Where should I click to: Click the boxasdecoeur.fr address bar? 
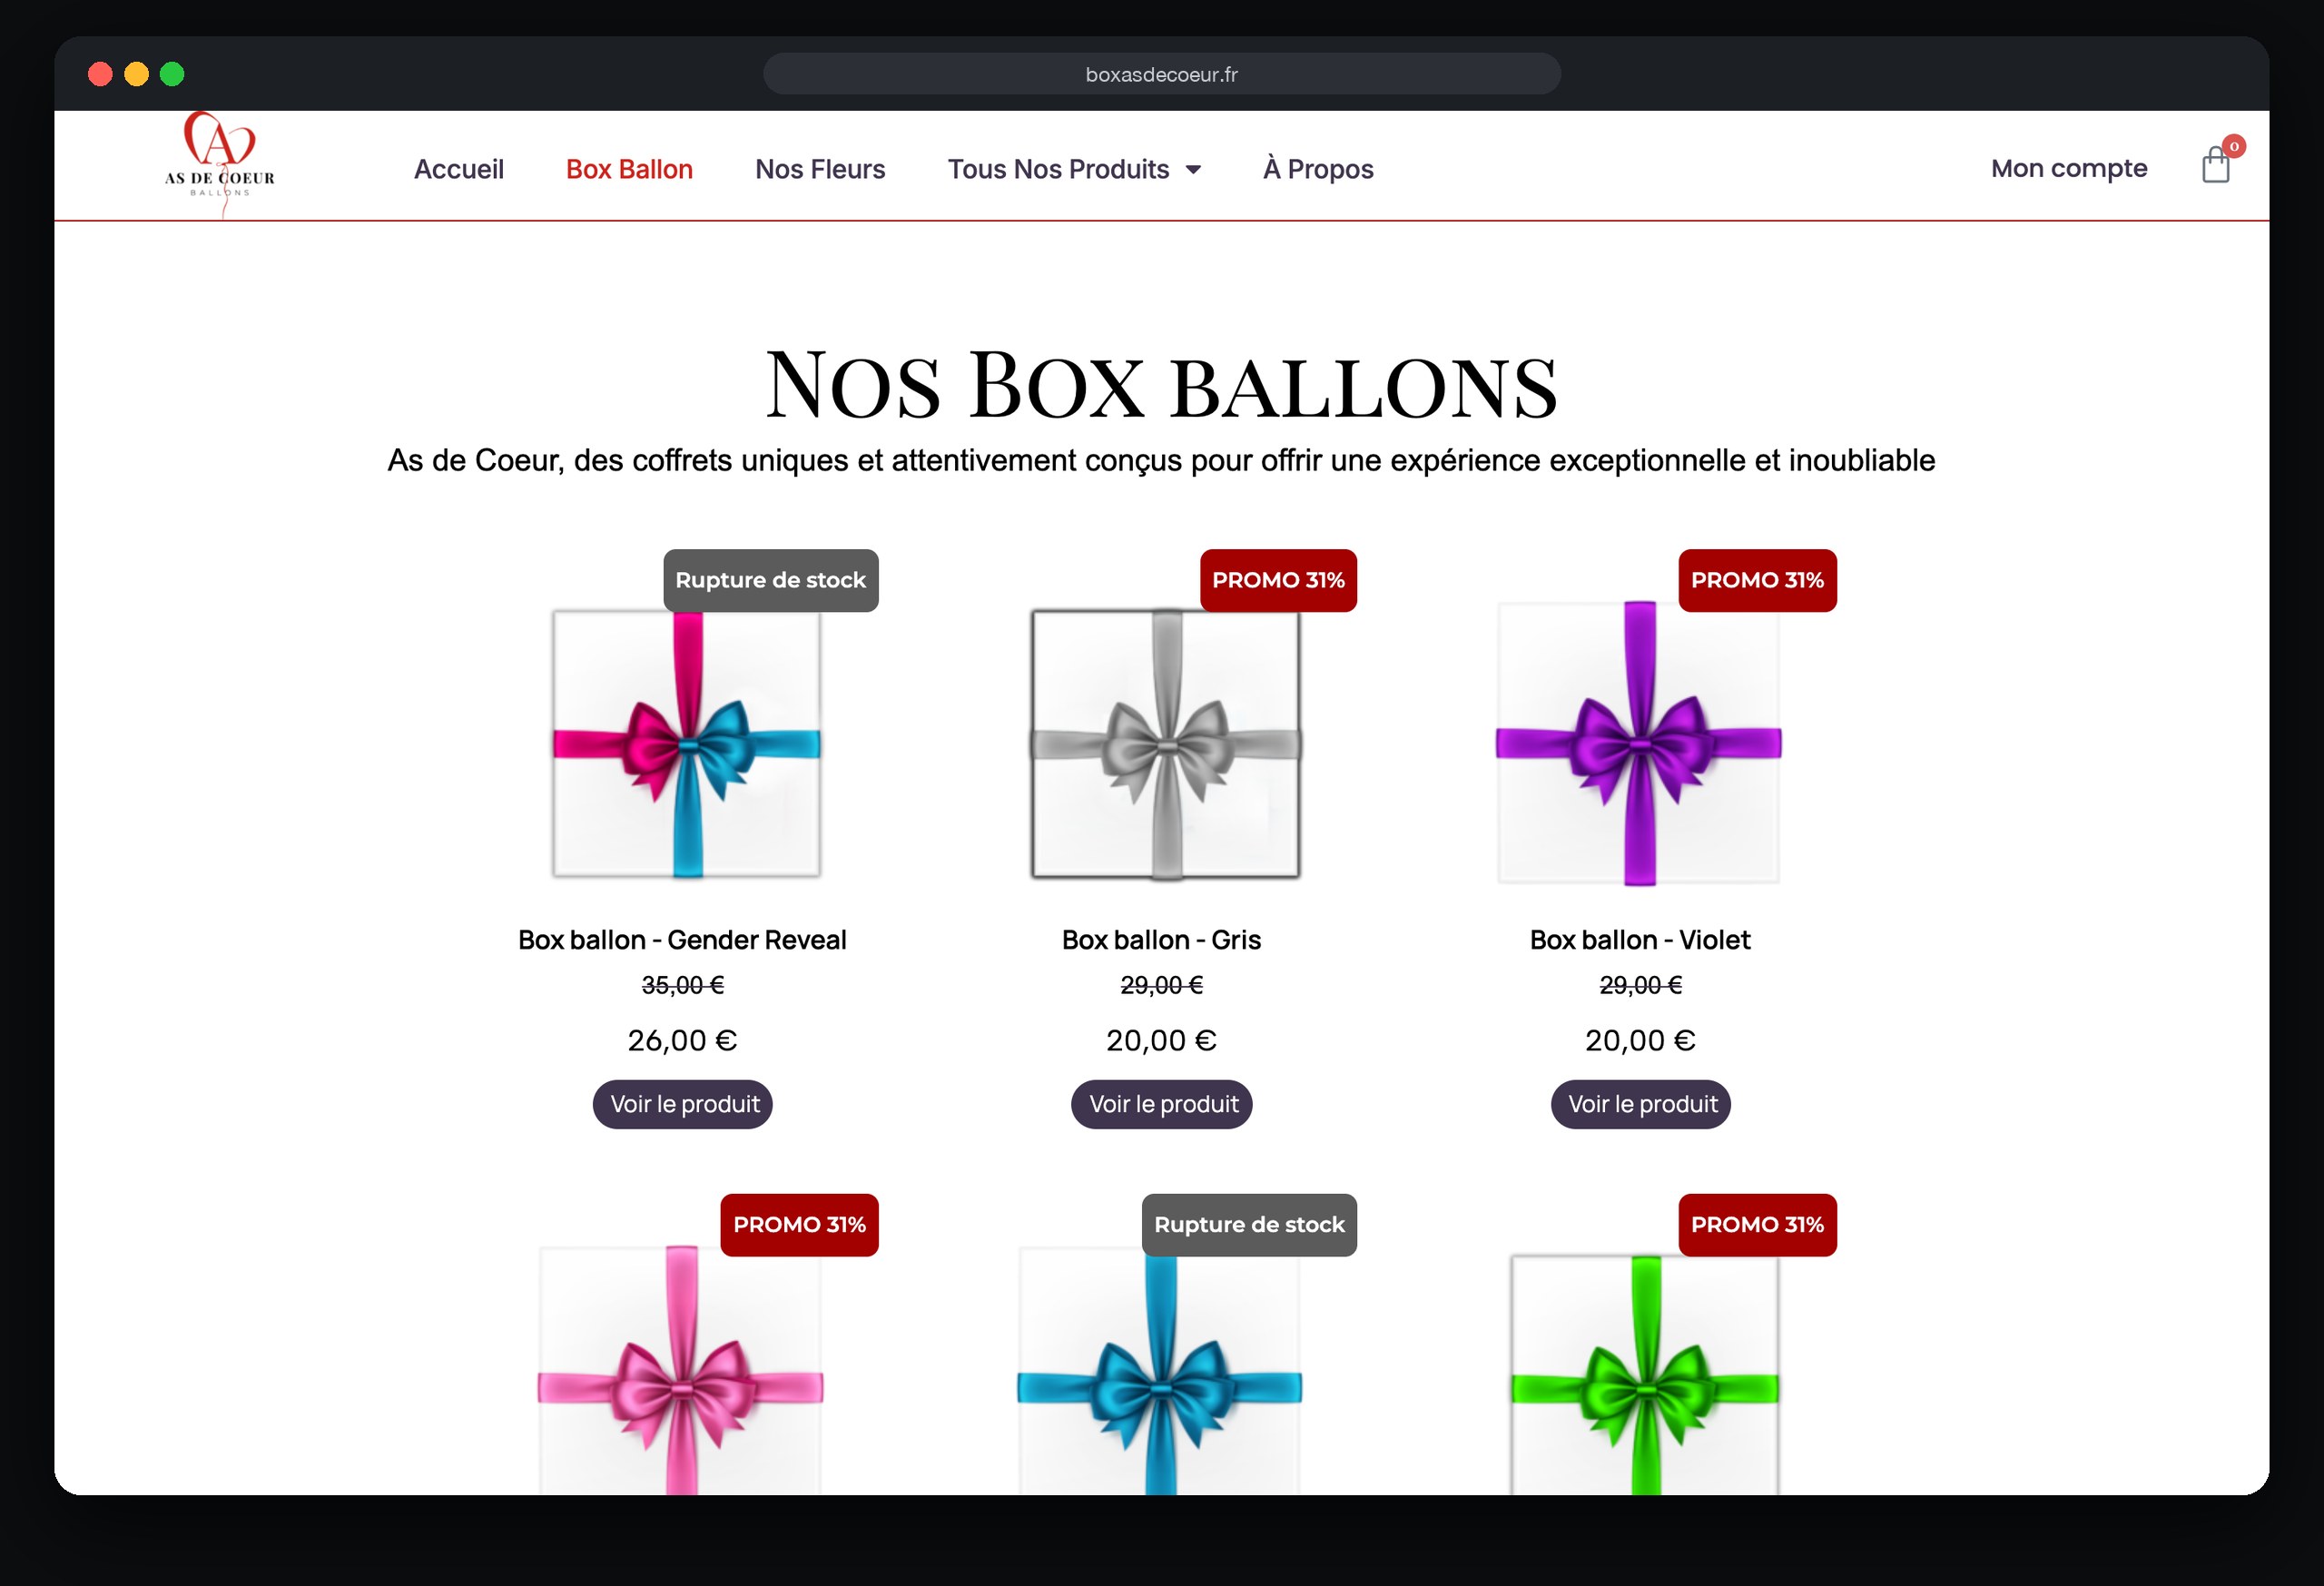click(1162, 74)
